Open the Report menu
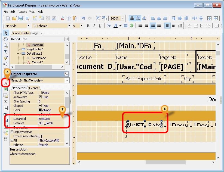Viewport: 224px width, 172px height. tap(22, 12)
